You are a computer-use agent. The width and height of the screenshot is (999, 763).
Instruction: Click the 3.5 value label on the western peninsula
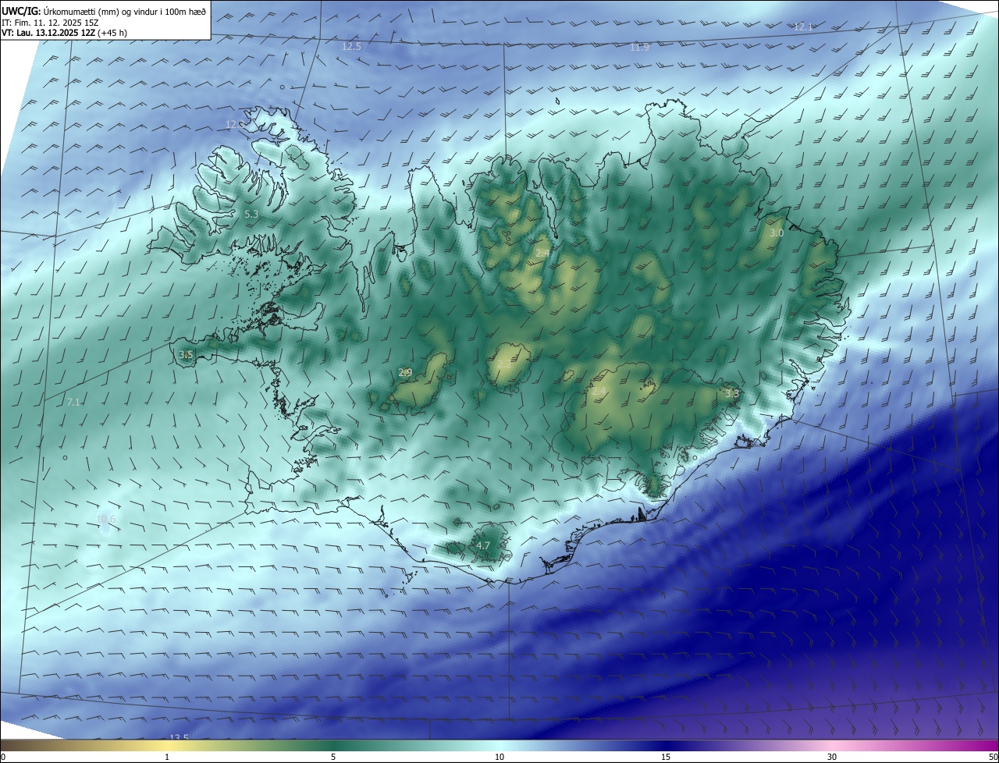(186, 354)
